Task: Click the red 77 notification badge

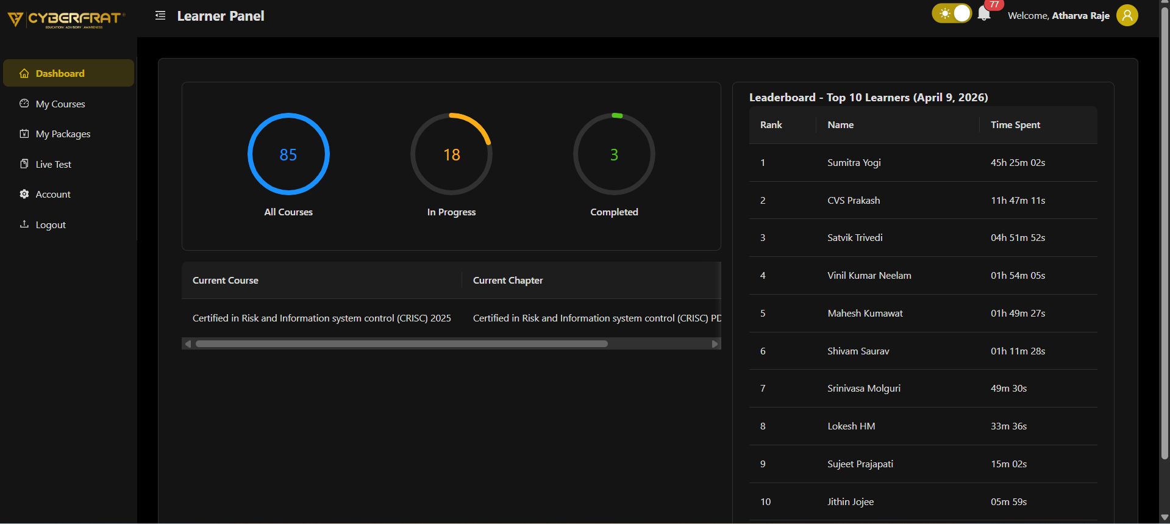Action: coord(994,4)
